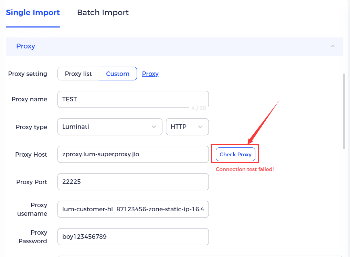Click the vertical scrollbar thumb

point(344,111)
